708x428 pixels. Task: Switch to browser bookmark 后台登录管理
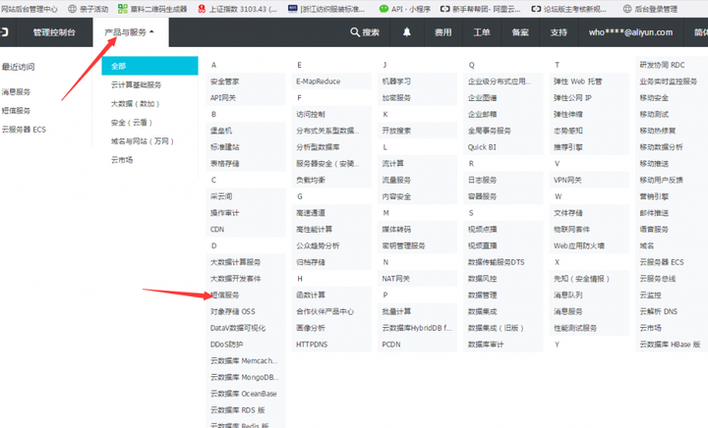click(x=650, y=9)
